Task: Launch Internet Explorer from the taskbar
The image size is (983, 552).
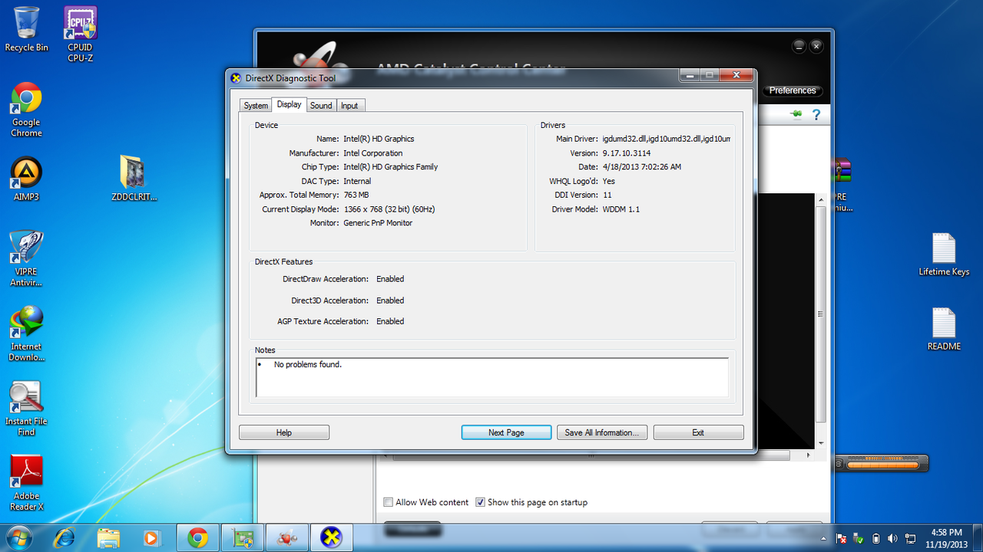Action: (64, 538)
